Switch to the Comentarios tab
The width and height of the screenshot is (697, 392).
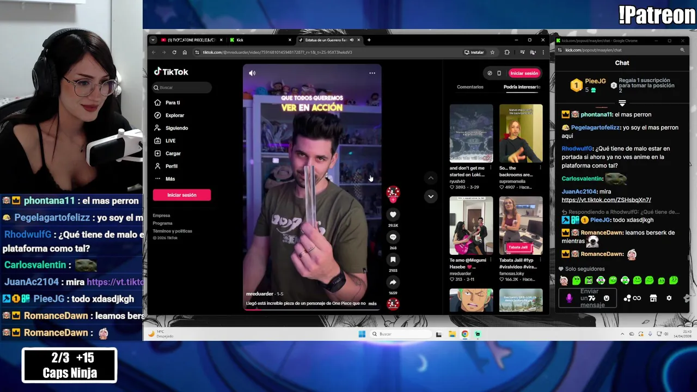pos(470,87)
